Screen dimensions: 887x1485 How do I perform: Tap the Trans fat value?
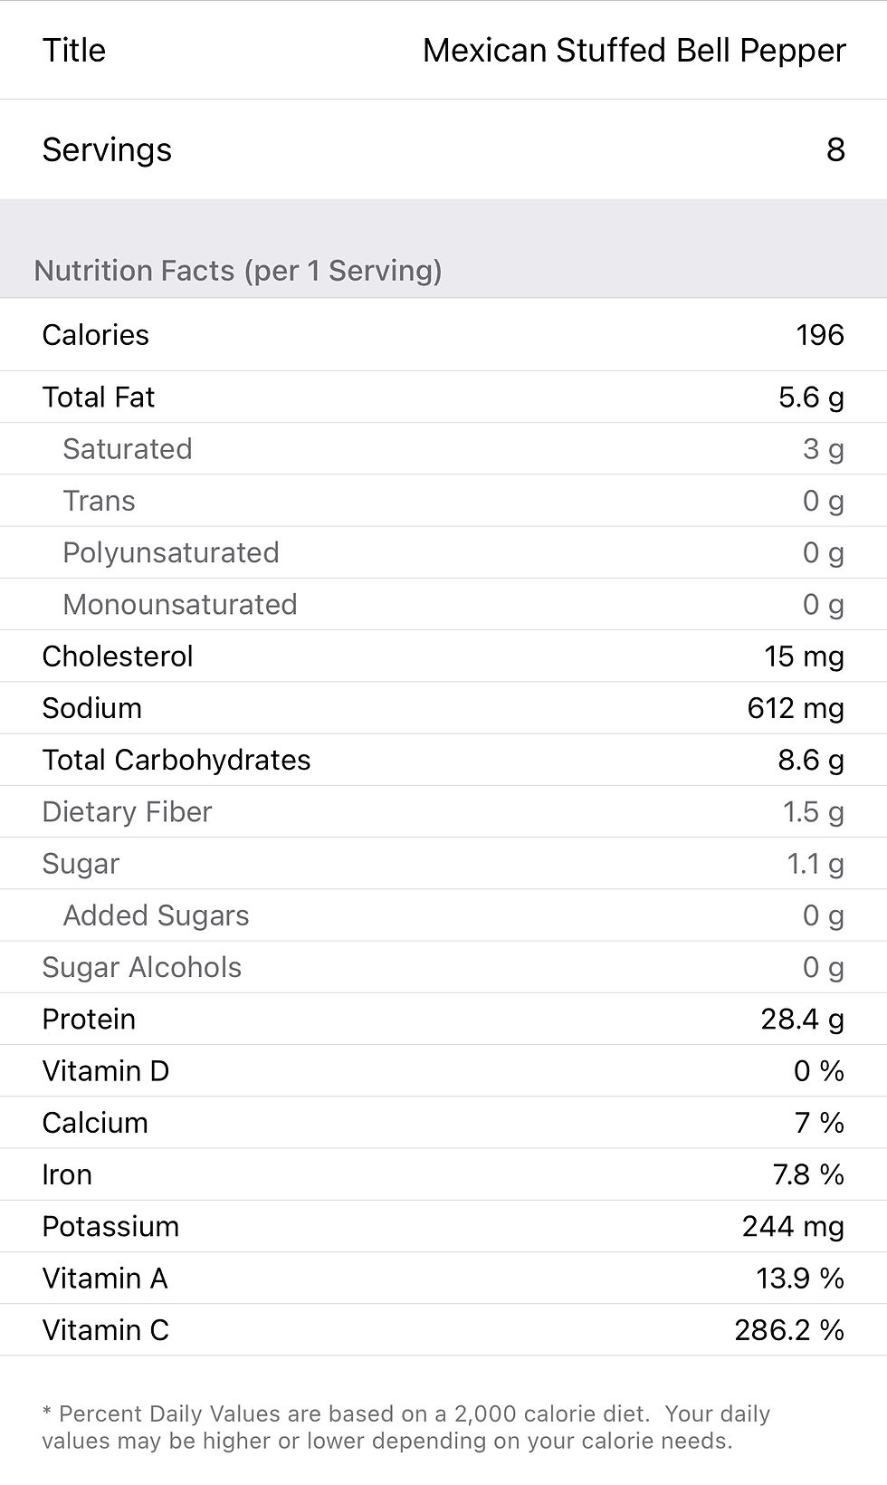click(823, 501)
